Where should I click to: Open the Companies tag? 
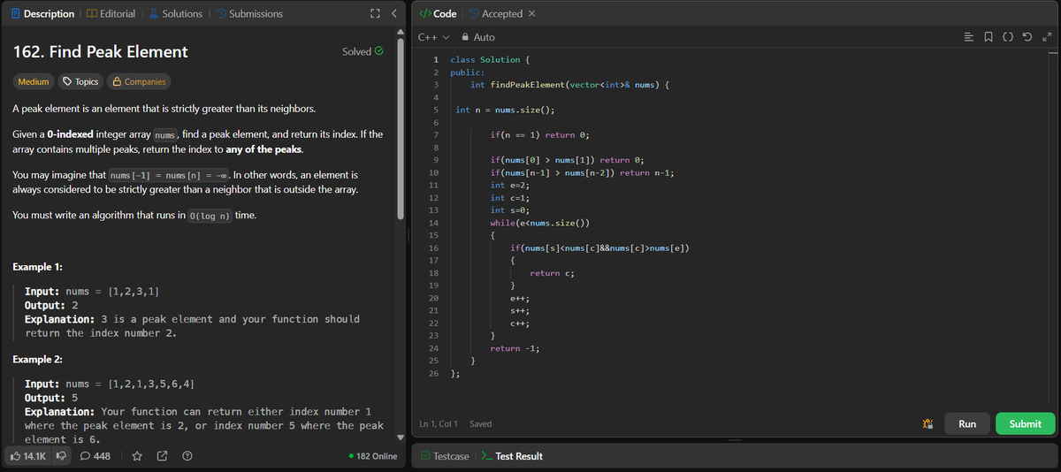click(x=139, y=81)
